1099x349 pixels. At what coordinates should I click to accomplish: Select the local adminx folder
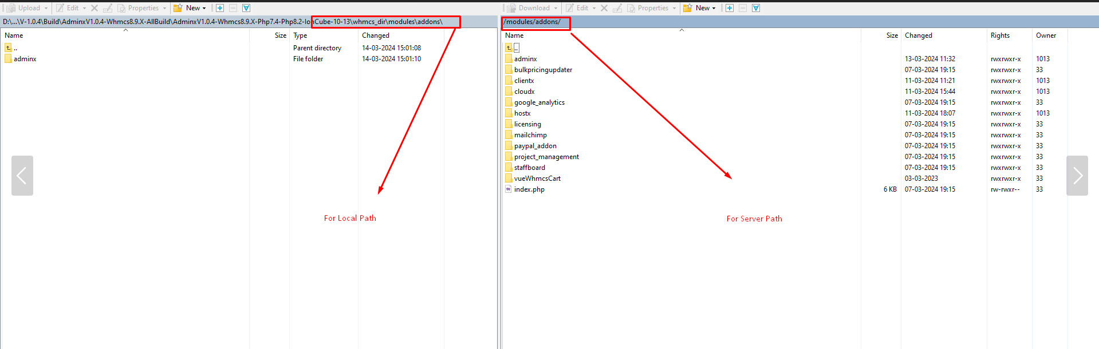pyautogui.click(x=25, y=59)
